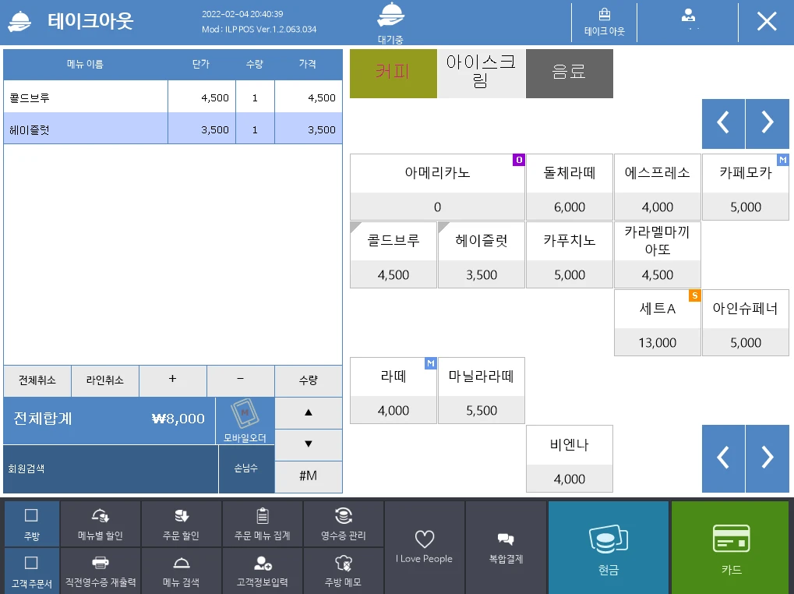The width and height of the screenshot is (794, 594).
Task: Open the 주방 메모 kitchen memo
Action: click(x=343, y=571)
